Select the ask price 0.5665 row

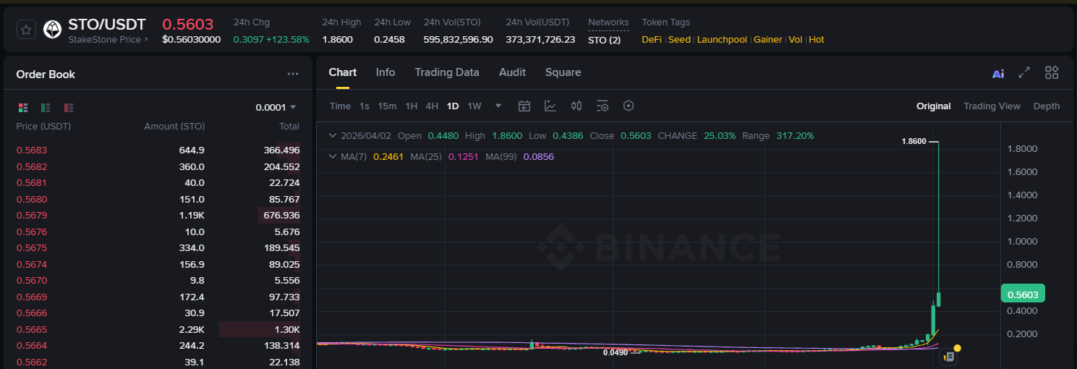(x=158, y=329)
